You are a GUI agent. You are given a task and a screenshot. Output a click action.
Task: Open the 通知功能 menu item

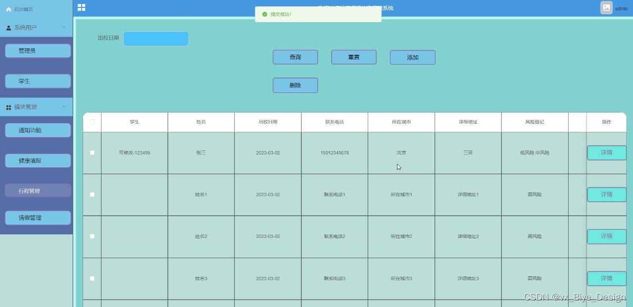click(38, 130)
